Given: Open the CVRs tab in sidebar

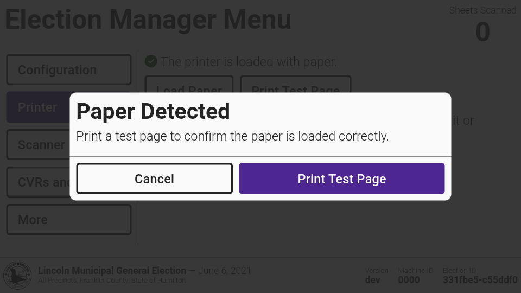Looking at the screenshot, I should [x=38, y=182].
